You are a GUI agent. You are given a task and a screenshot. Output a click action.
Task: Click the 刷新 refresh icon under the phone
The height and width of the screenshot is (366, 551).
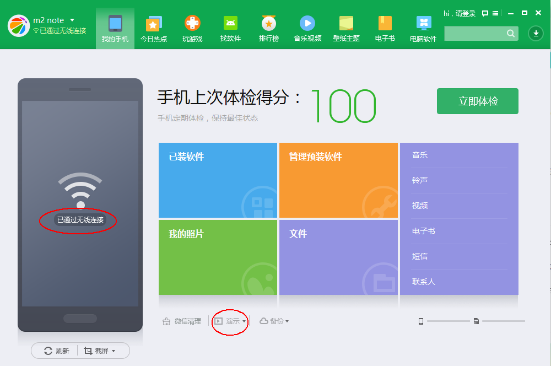pos(47,351)
